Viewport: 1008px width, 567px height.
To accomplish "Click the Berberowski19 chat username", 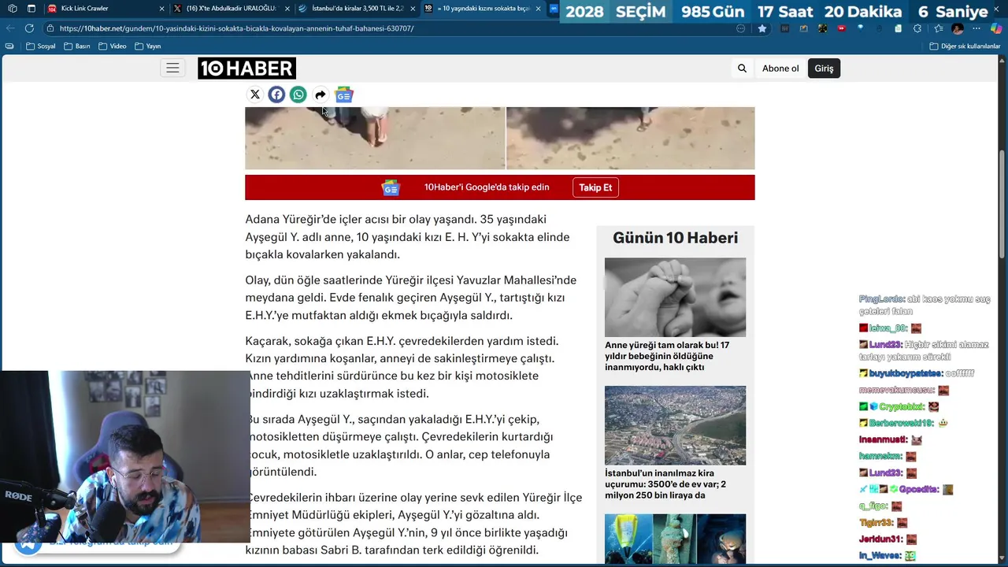I will (x=901, y=423).
